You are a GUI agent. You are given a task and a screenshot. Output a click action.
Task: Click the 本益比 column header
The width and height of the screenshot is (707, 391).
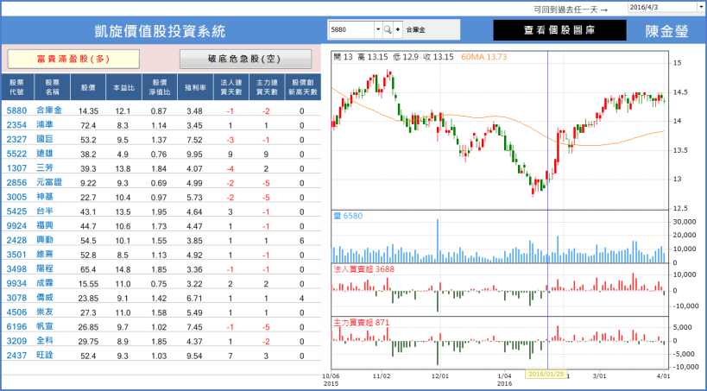tap(122, 87)
